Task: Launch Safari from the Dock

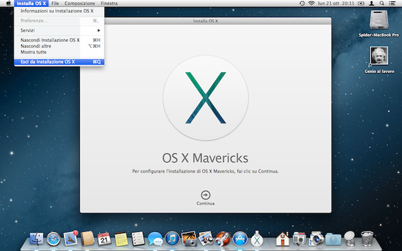Action: click(x=53, y=238)
